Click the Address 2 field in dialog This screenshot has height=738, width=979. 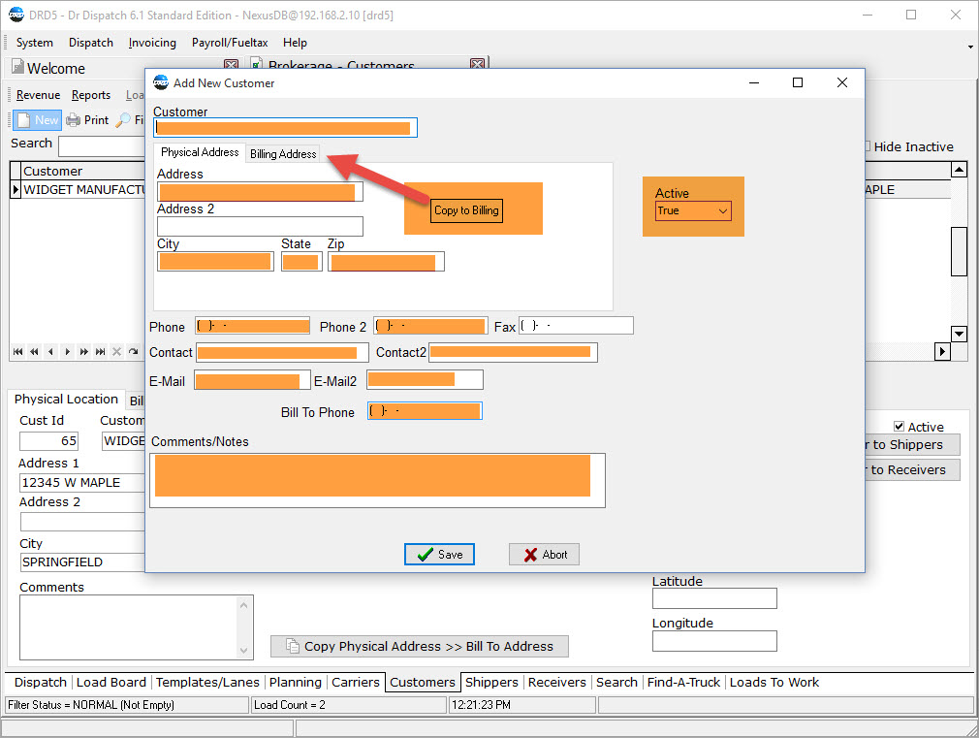click(260, 226)
